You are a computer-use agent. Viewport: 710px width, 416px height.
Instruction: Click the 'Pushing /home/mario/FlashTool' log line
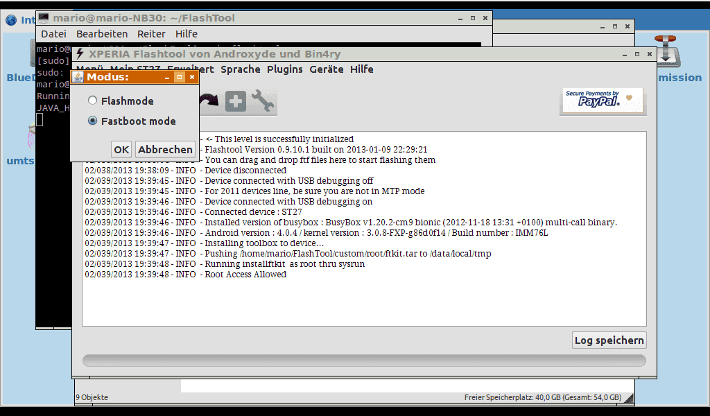point(288,254)
